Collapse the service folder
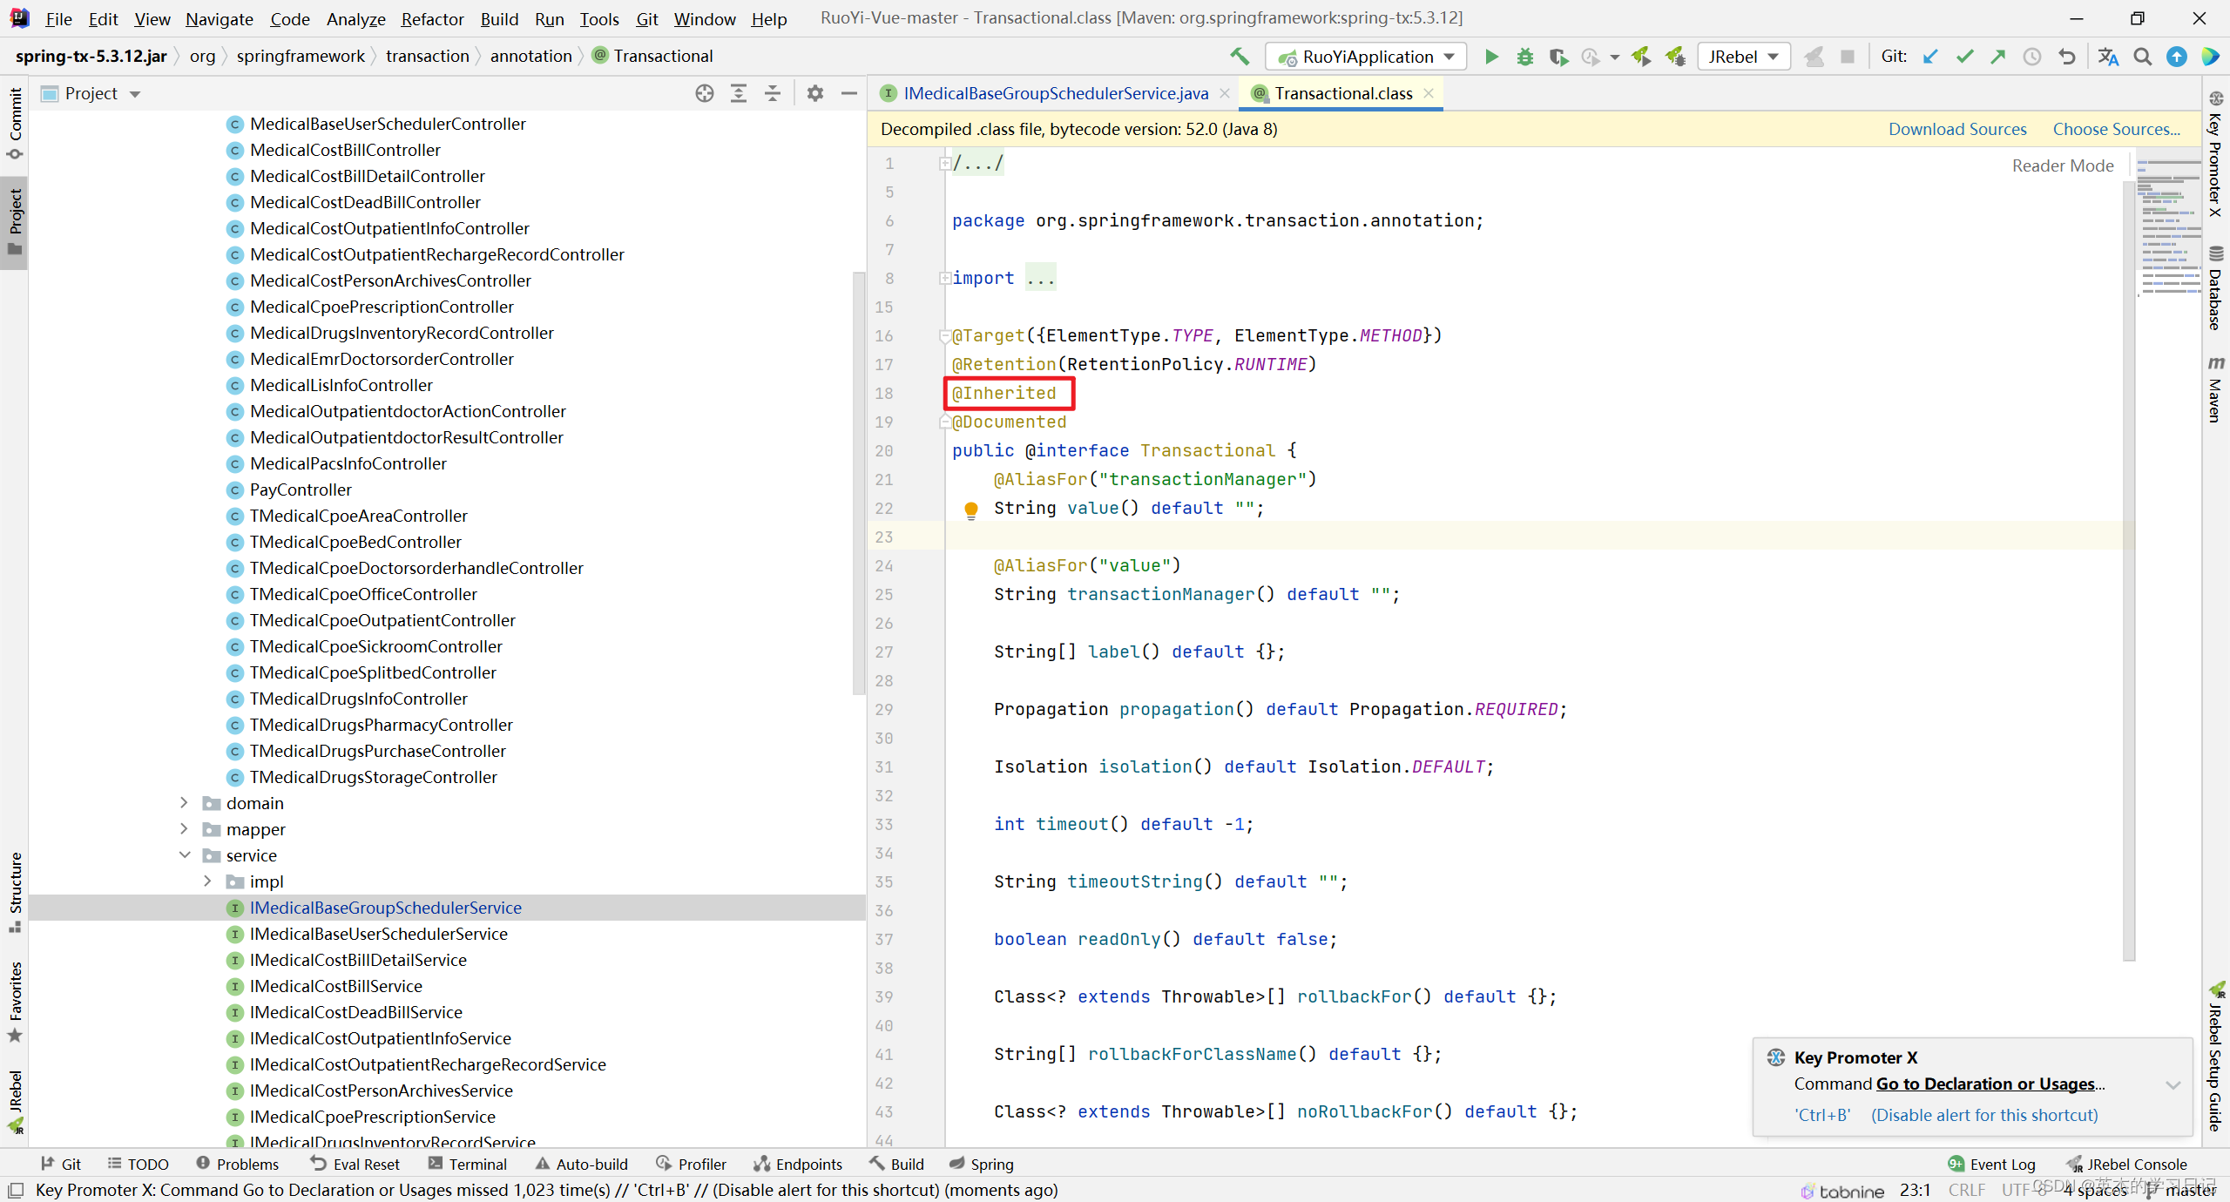Image resolution: width=2230 pixels, height=1202 pixels. pyautogui.click(x=184, y=854)
